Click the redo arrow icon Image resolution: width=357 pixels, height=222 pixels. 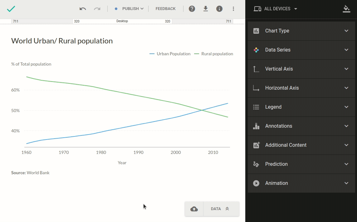(x=97, y=9)
